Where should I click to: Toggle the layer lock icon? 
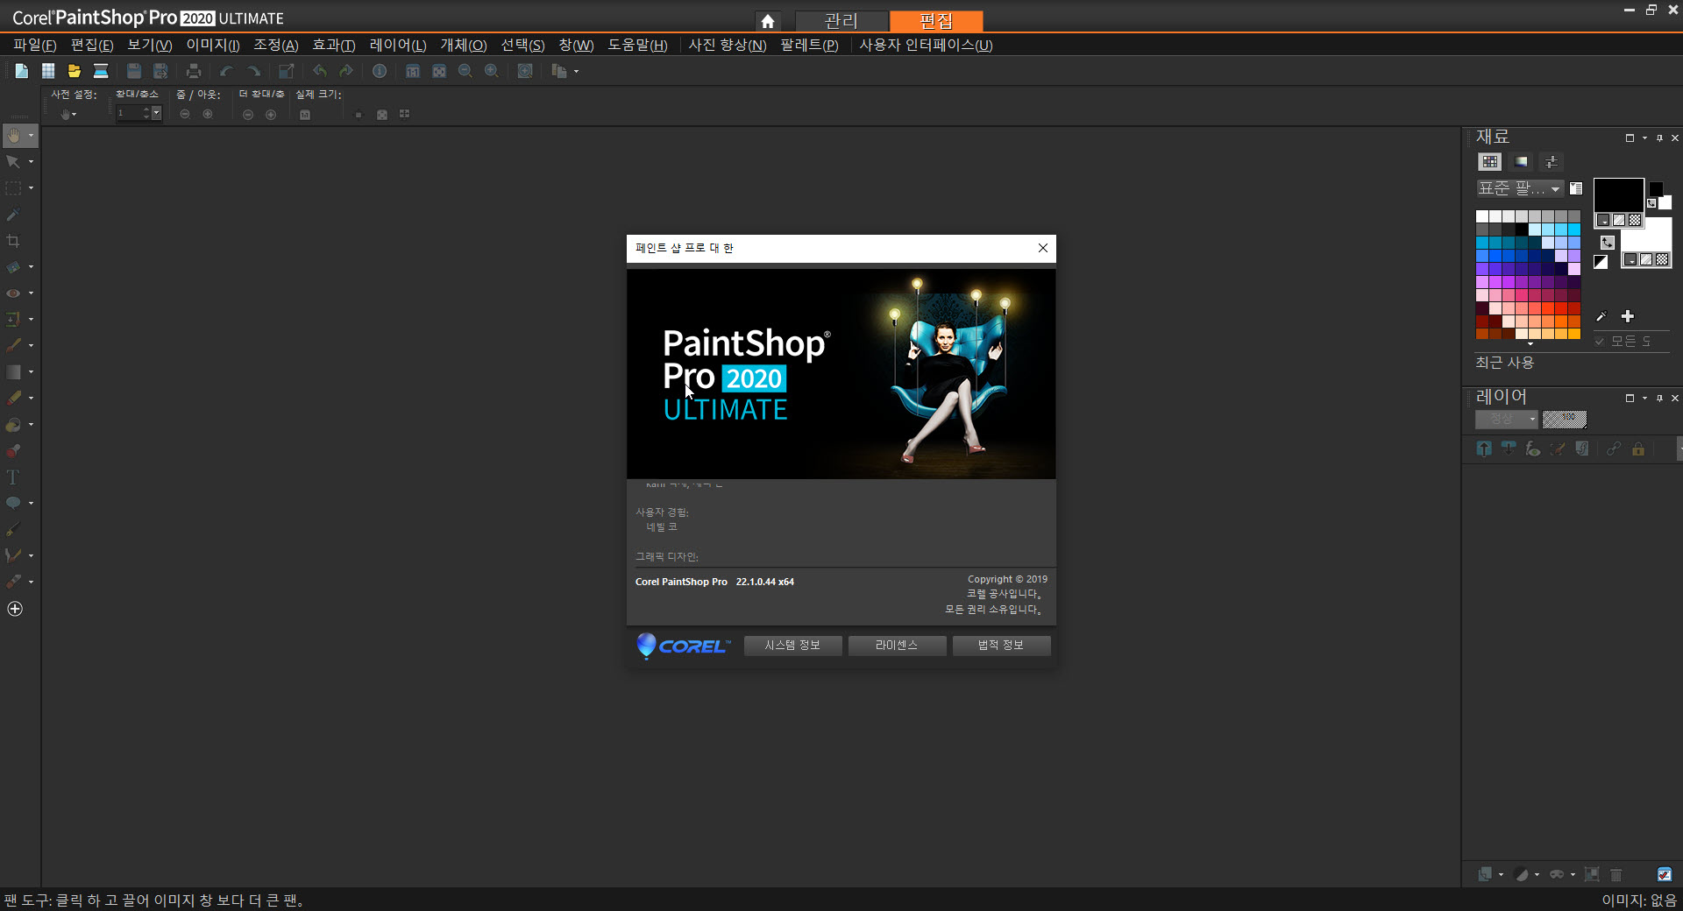(1638, 448)
